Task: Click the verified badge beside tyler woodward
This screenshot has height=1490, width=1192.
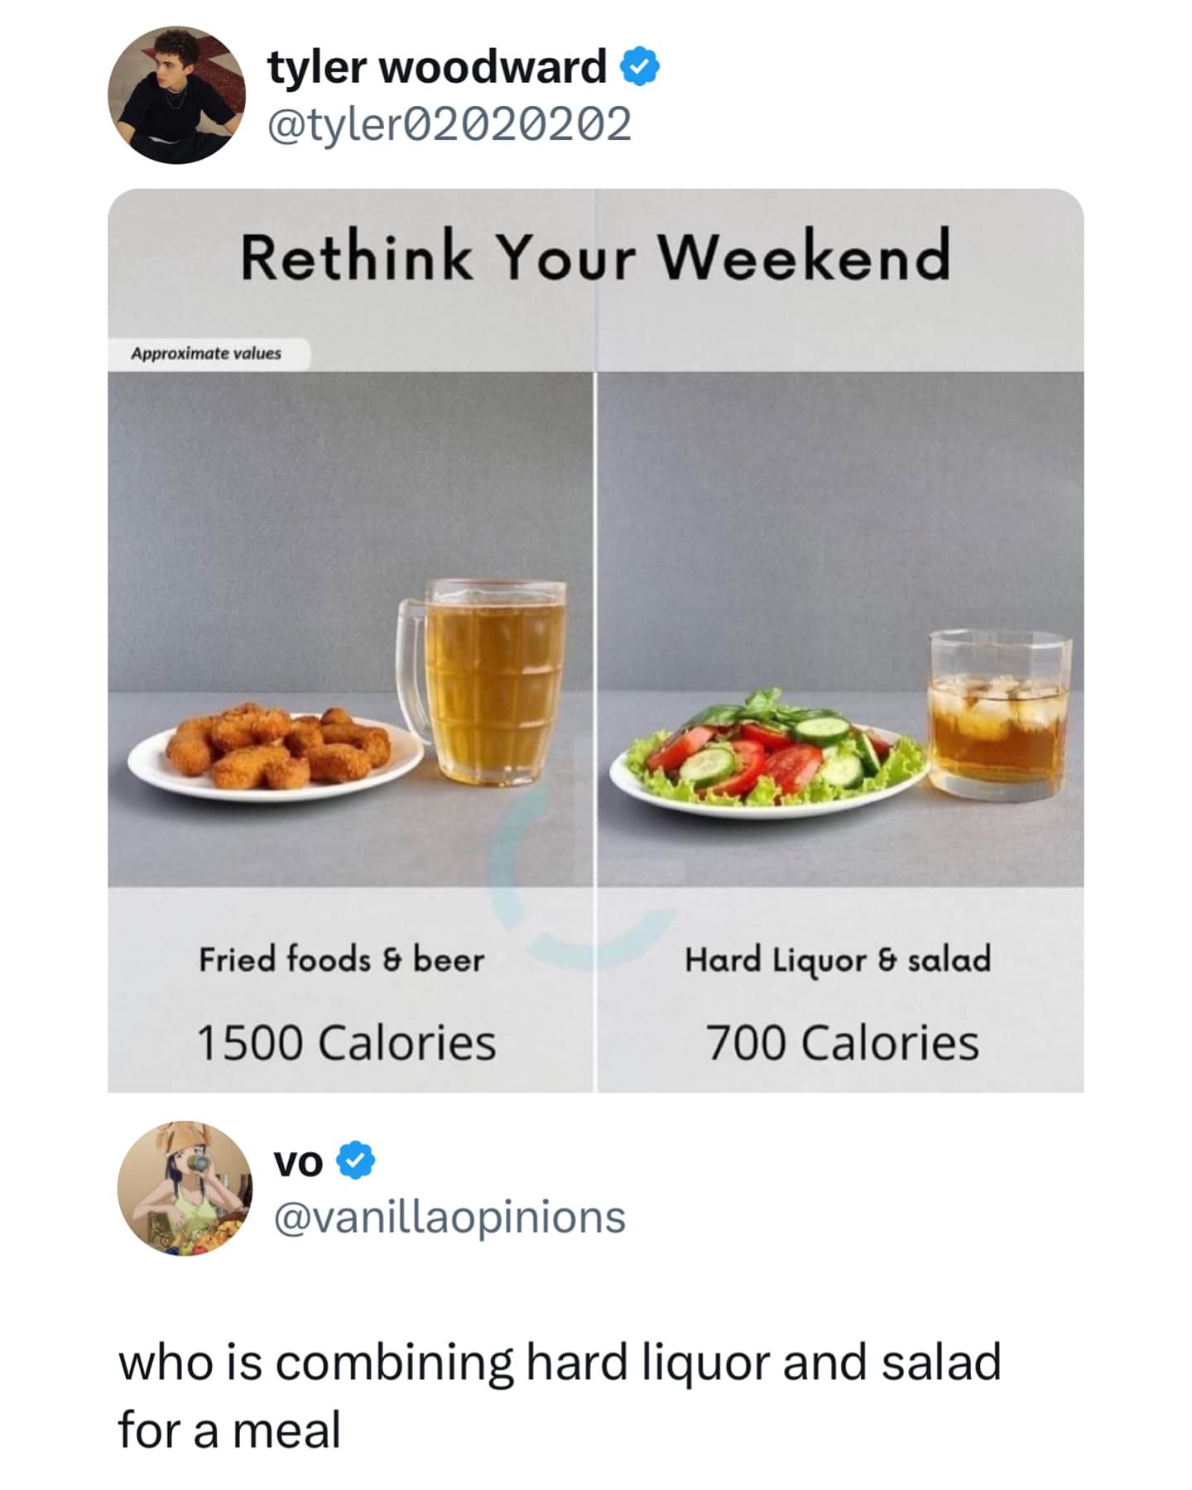Action: [x=641, y=67]
